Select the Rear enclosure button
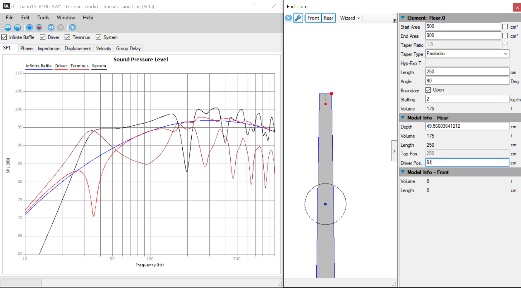Screen dimensions: 521x288 click(x=328, y=18)
